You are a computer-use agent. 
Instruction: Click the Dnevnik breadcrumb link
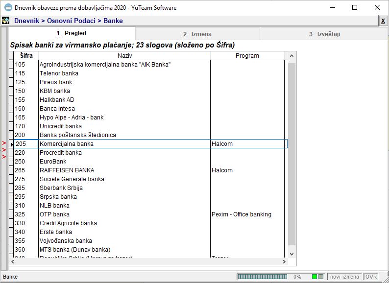click(x=26, y=21)
